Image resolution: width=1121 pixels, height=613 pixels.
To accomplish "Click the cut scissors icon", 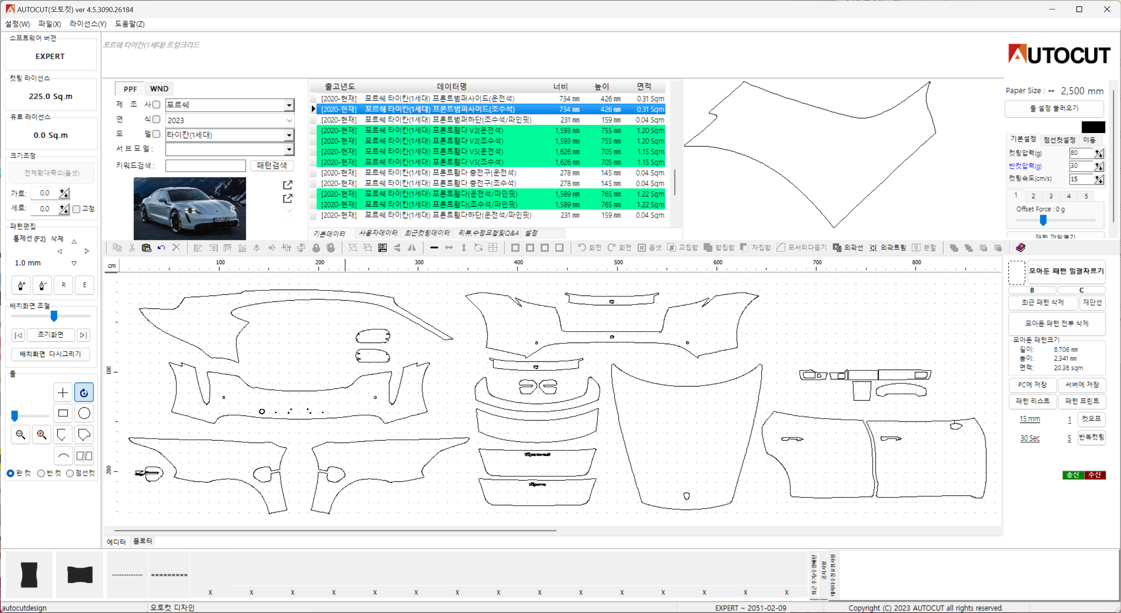I will point(132,248).
